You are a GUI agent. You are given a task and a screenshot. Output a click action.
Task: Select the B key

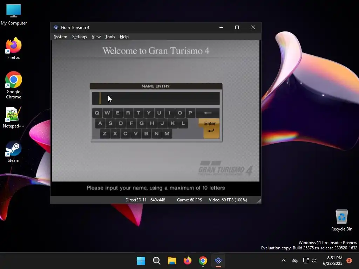click(x=146, y=133)
